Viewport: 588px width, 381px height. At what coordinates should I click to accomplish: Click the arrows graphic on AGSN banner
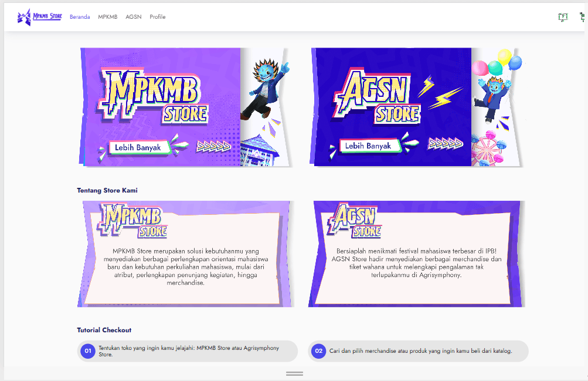(446, 143)
